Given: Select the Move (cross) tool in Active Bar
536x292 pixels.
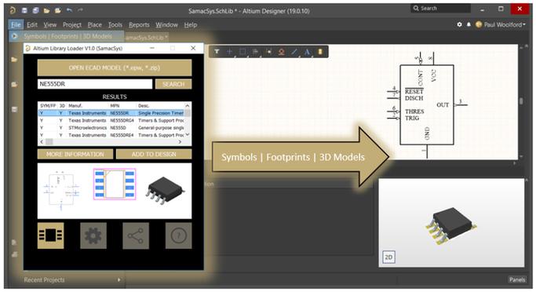Looking at the screenshot, I should (229, 52).
